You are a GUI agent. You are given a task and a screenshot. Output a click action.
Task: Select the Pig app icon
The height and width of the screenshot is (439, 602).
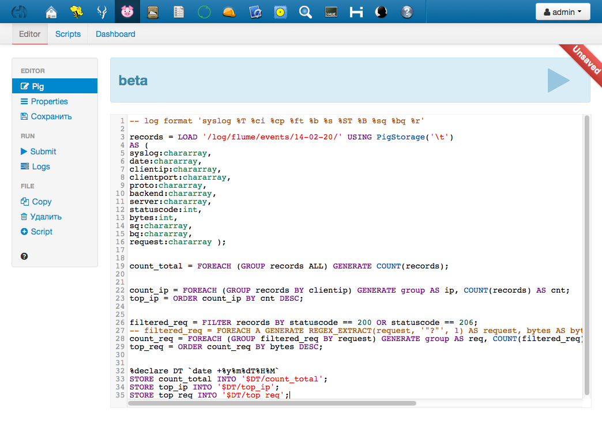point(127,12)
